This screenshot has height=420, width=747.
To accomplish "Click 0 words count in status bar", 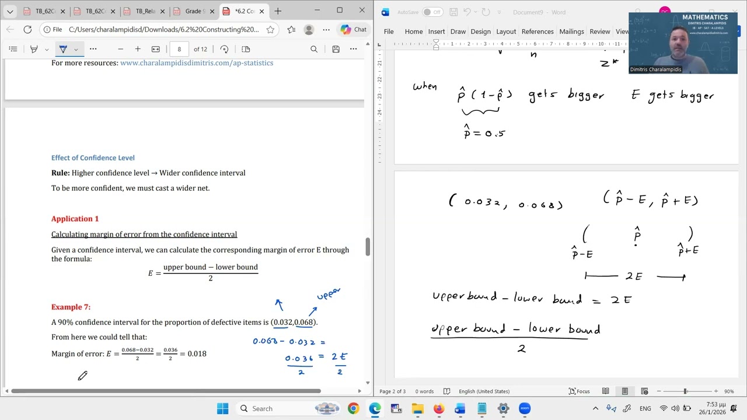I will [x=424, y=391].
